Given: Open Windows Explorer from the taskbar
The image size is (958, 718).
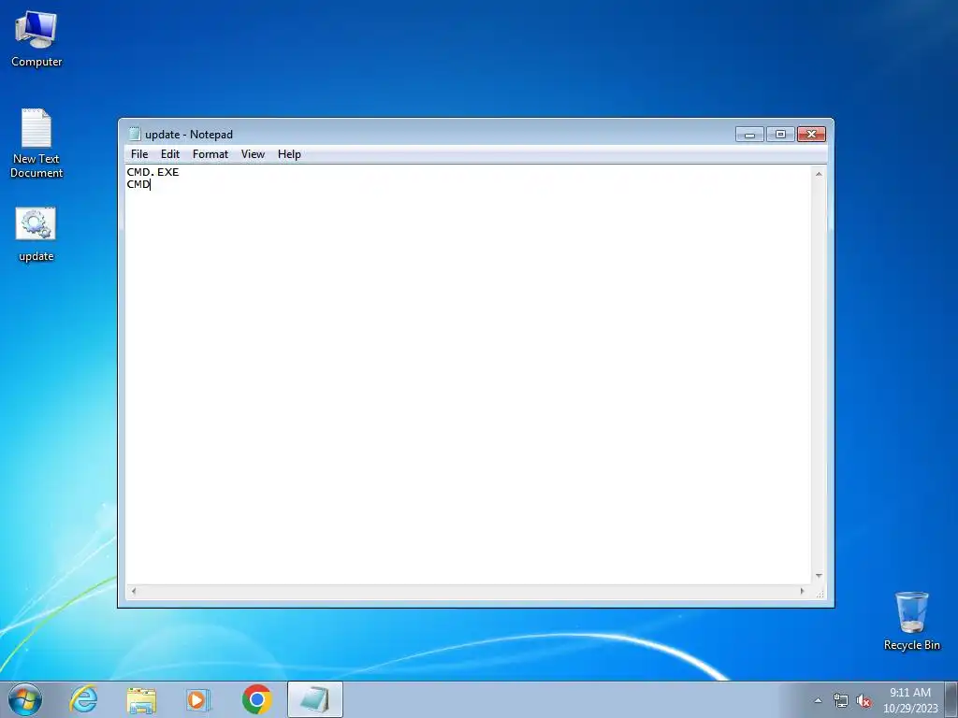Looking at the screenshot, I should click(x=141, y=699).
